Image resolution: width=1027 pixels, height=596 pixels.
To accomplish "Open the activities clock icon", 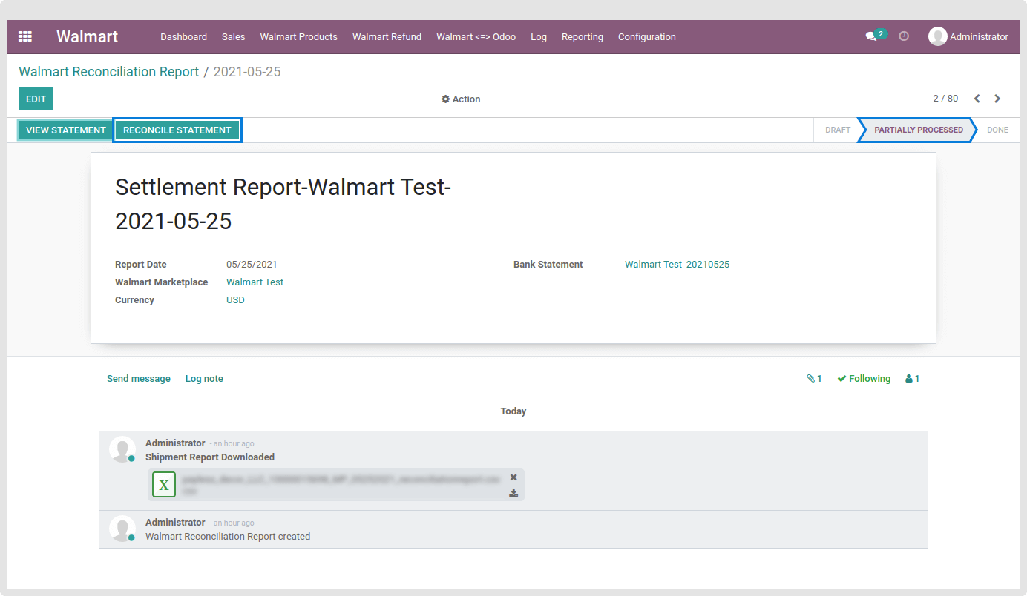I will [x=904, y=36].
